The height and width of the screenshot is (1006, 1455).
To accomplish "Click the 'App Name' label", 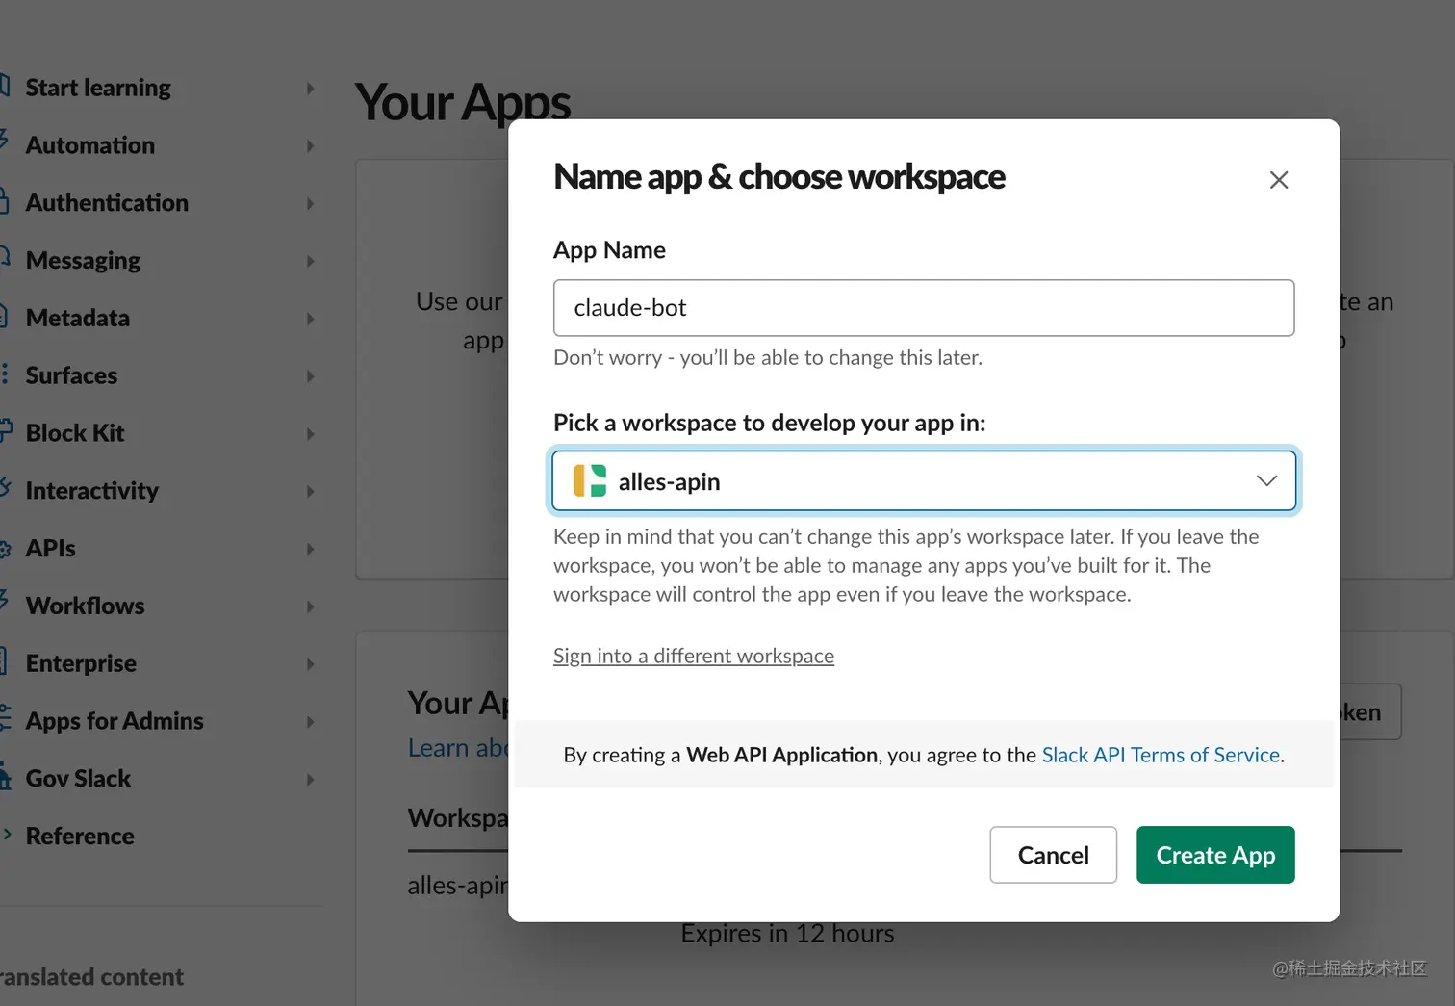I will [609, 250].
